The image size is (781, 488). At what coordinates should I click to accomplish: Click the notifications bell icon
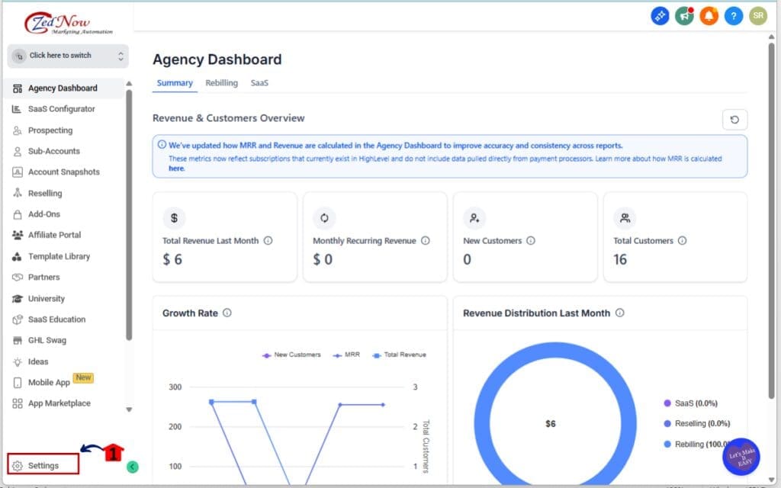[709, 15]
